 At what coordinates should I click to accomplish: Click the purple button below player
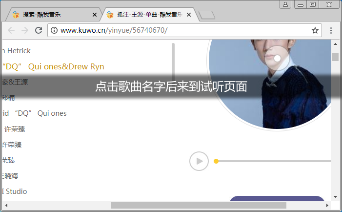point(277,198)
